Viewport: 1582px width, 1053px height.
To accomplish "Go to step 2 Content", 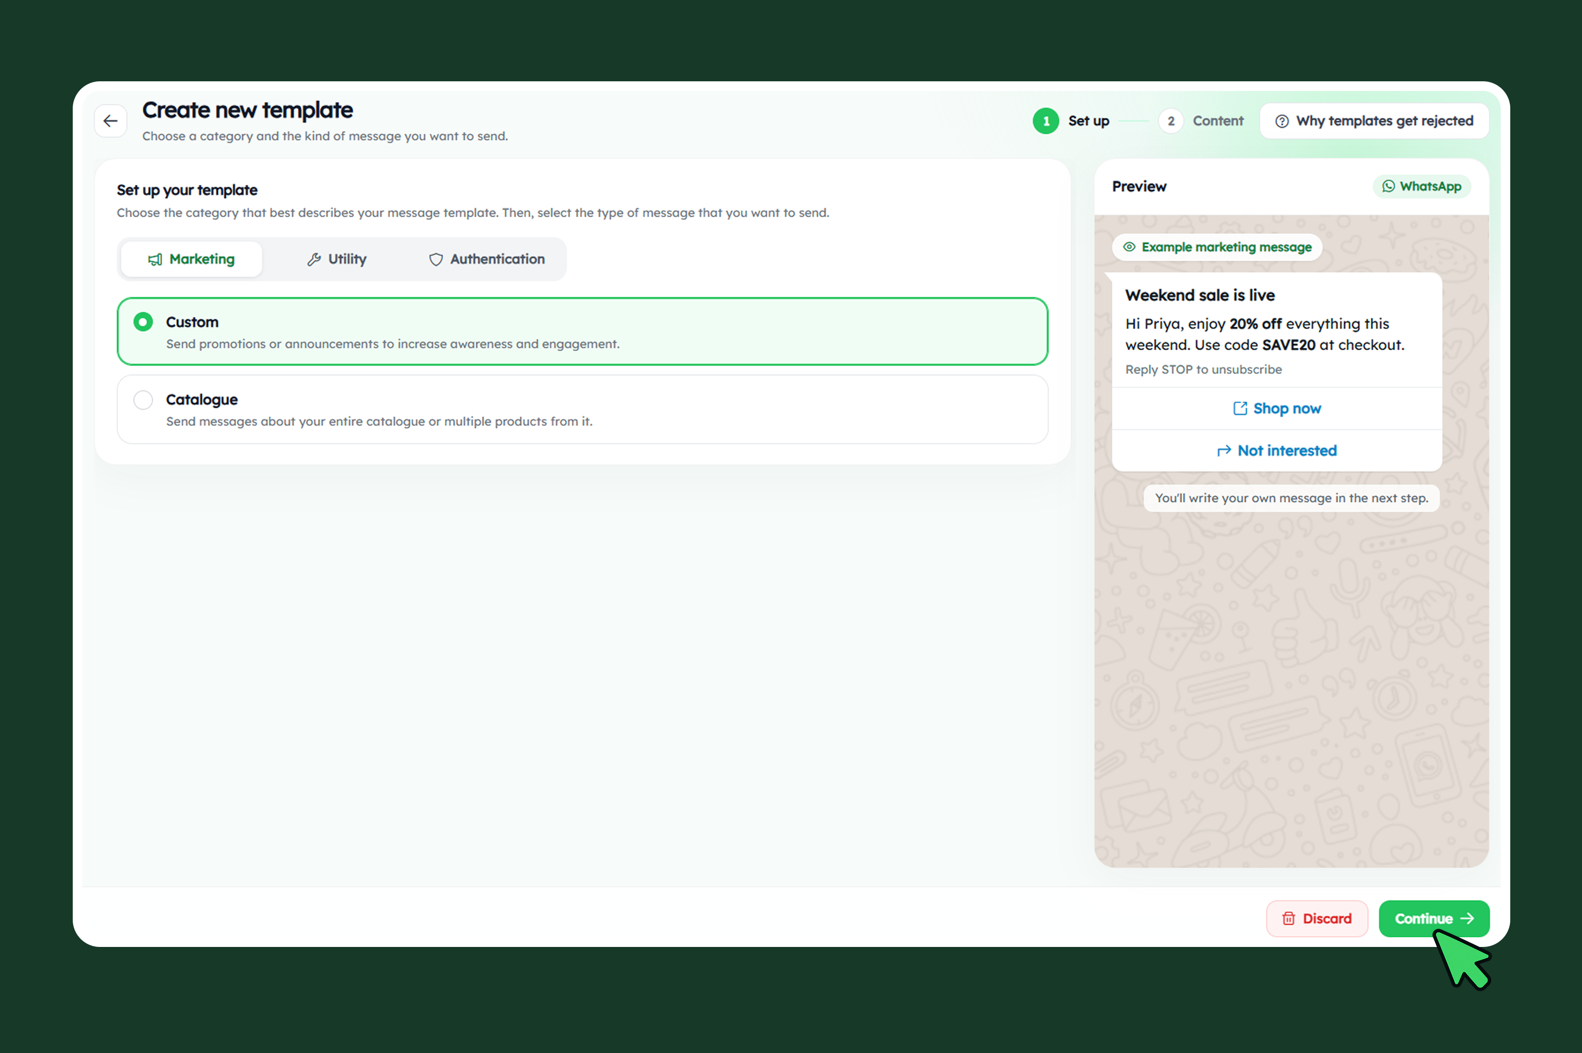I will point(1201,121).
